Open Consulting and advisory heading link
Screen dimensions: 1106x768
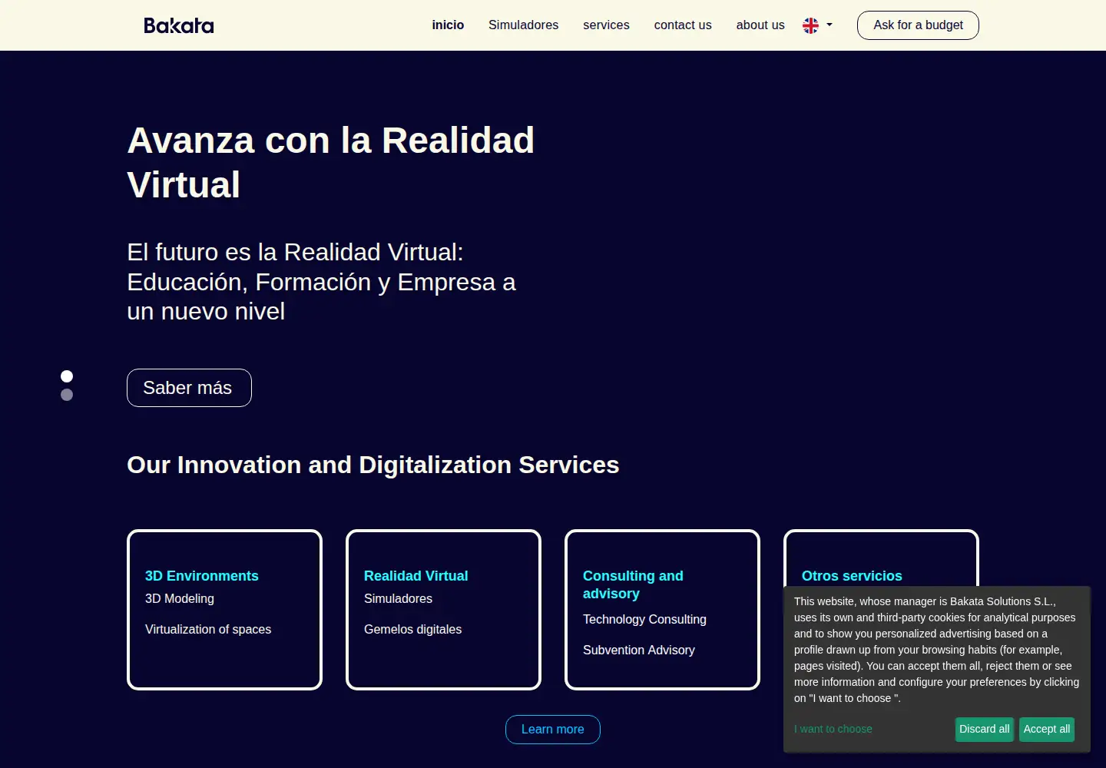(633, 584)
